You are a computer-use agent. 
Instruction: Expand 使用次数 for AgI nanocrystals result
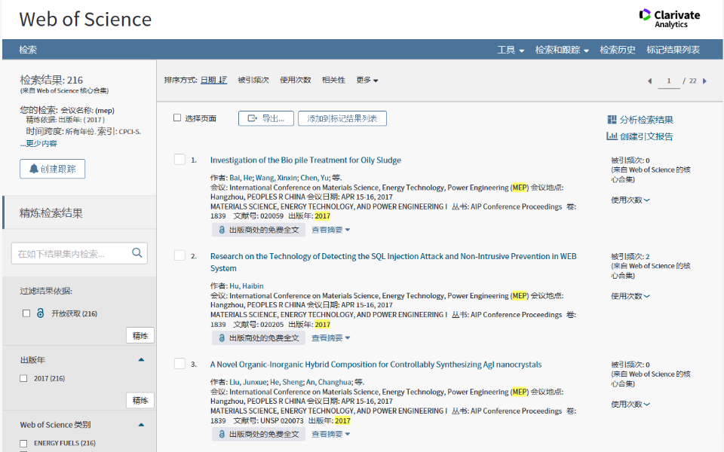[x=630, y=404]
